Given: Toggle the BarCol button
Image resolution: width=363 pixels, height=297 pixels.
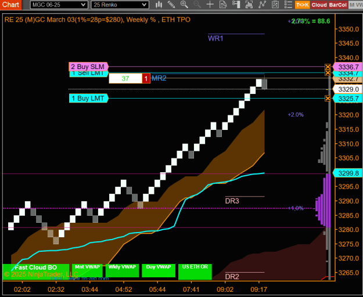Looking at the screenshot, I should point(338,5).
